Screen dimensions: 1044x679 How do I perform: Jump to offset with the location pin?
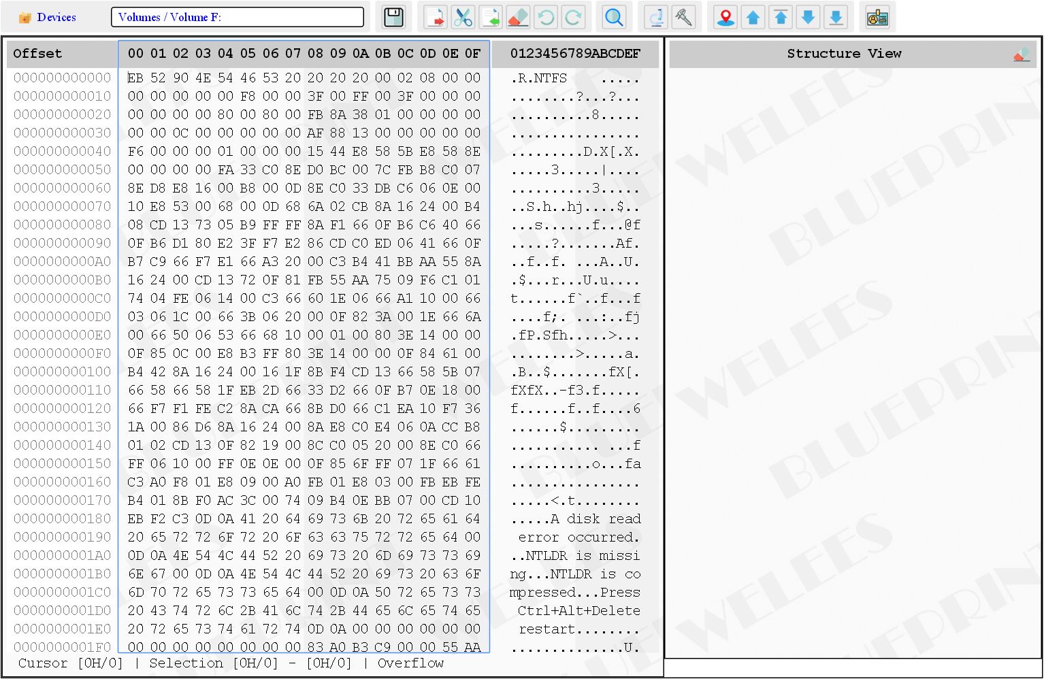[725, 17]
